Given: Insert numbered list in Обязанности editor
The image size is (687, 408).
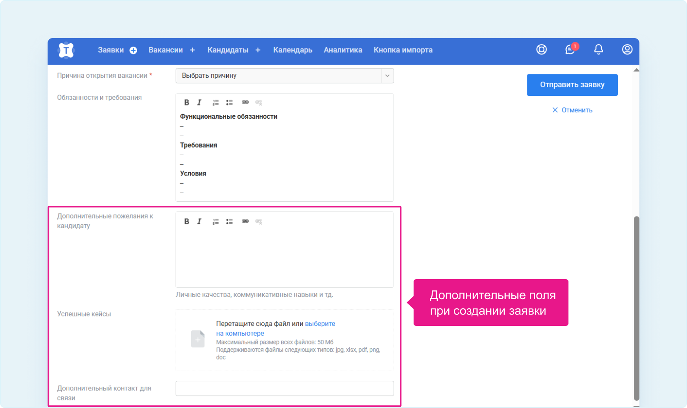Looking at the screenshot, I should [x=215, y=102].
